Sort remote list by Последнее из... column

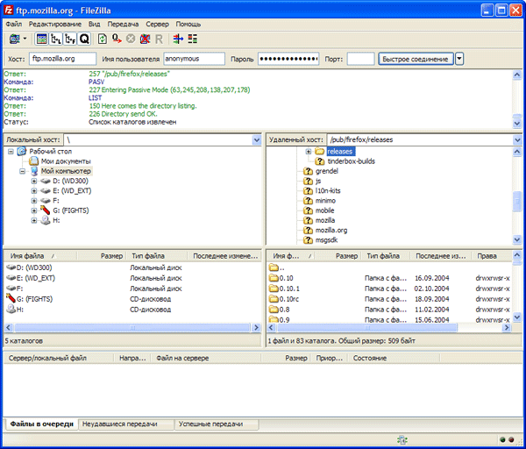440,256
